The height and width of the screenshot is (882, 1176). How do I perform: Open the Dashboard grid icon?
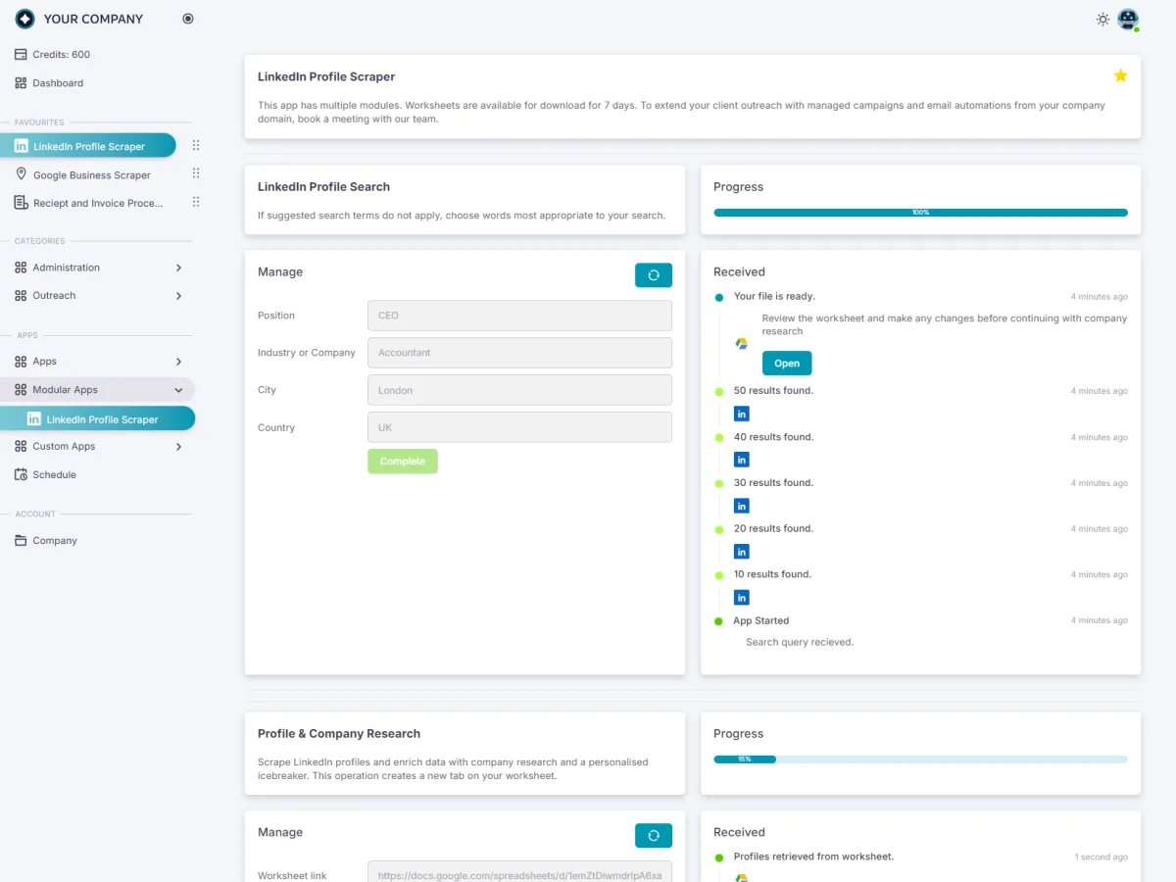22,83
